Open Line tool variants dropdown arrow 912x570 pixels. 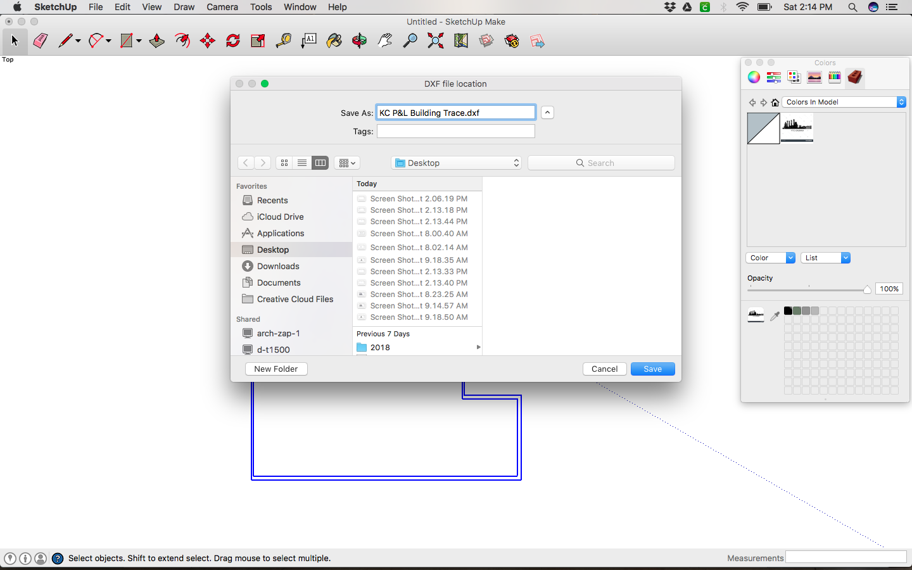(78, 41)
